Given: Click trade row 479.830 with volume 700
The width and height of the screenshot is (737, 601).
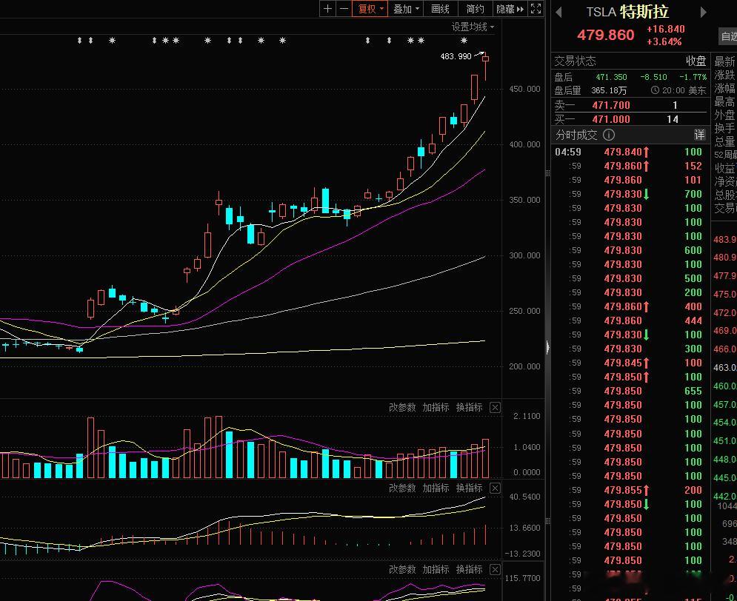Looking at the screenshot, I should pyautogui.click(x=629, y=195).
